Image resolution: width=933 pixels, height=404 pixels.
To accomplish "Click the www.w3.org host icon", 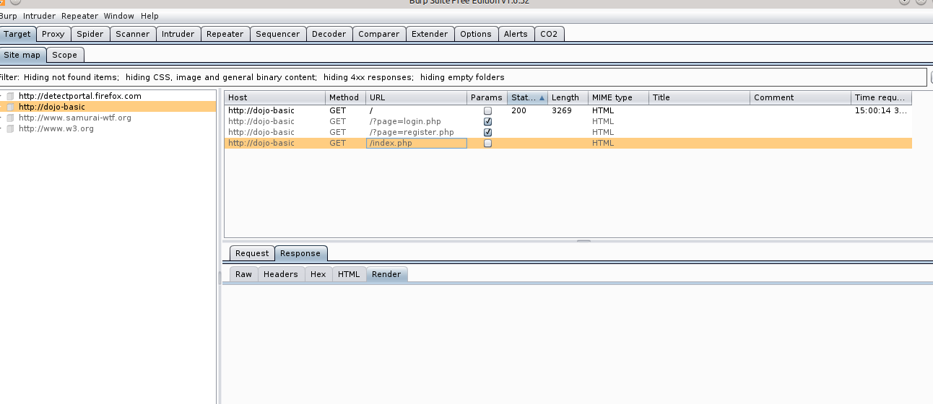I will tap(11, 128).
